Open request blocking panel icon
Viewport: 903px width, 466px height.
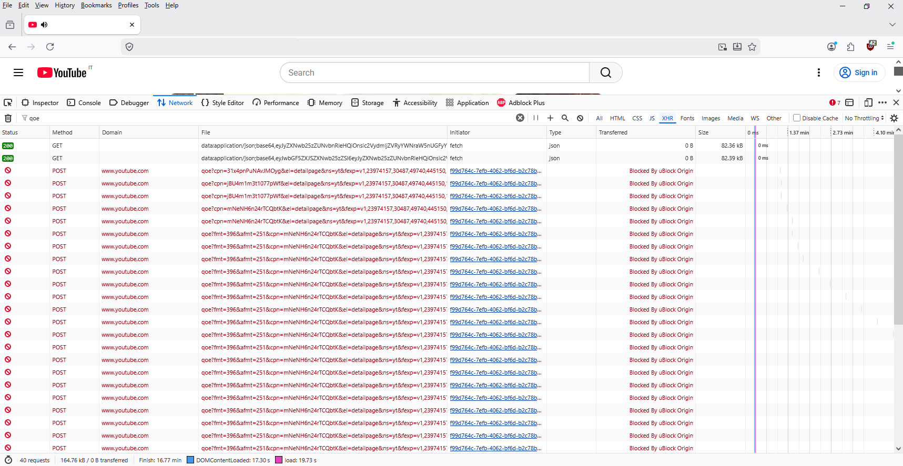580,118
